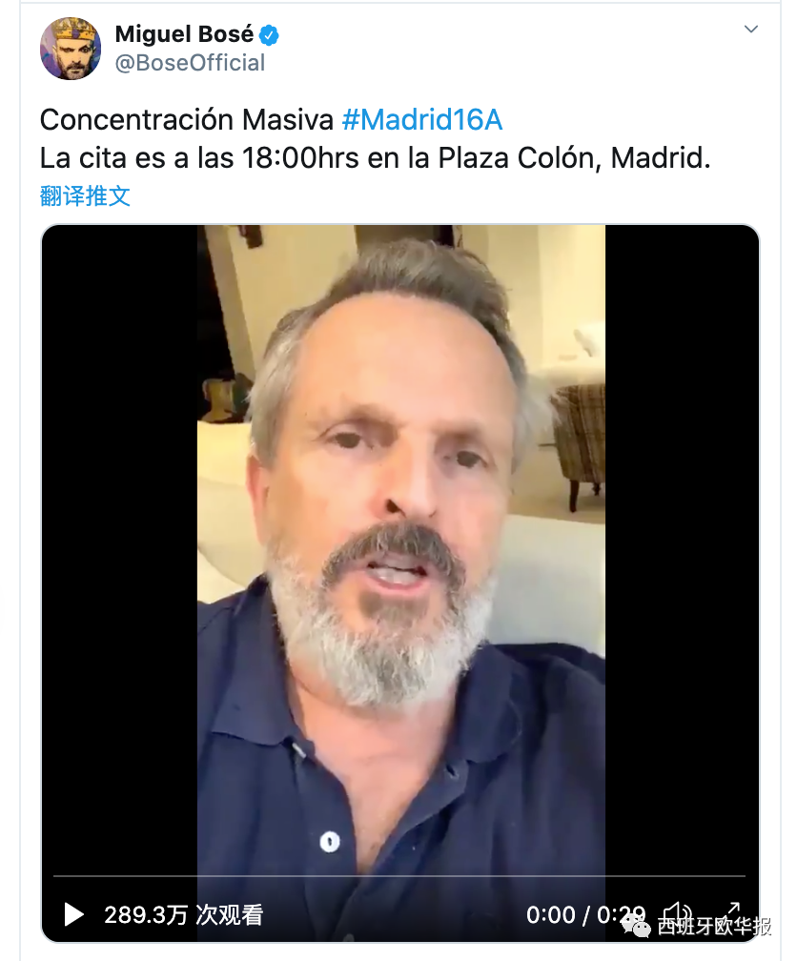The image size is (797, 961).
Task: Open Miguel Bosé's profile avatar
Action: [71, 49]
